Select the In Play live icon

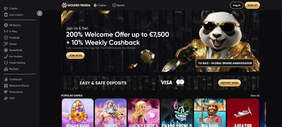tap(6, 31)
